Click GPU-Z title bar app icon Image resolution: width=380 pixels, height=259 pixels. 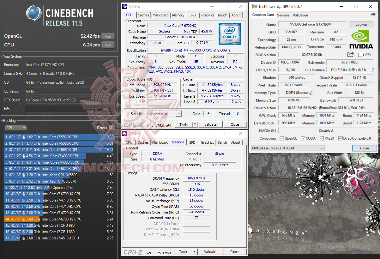[254, 6]
